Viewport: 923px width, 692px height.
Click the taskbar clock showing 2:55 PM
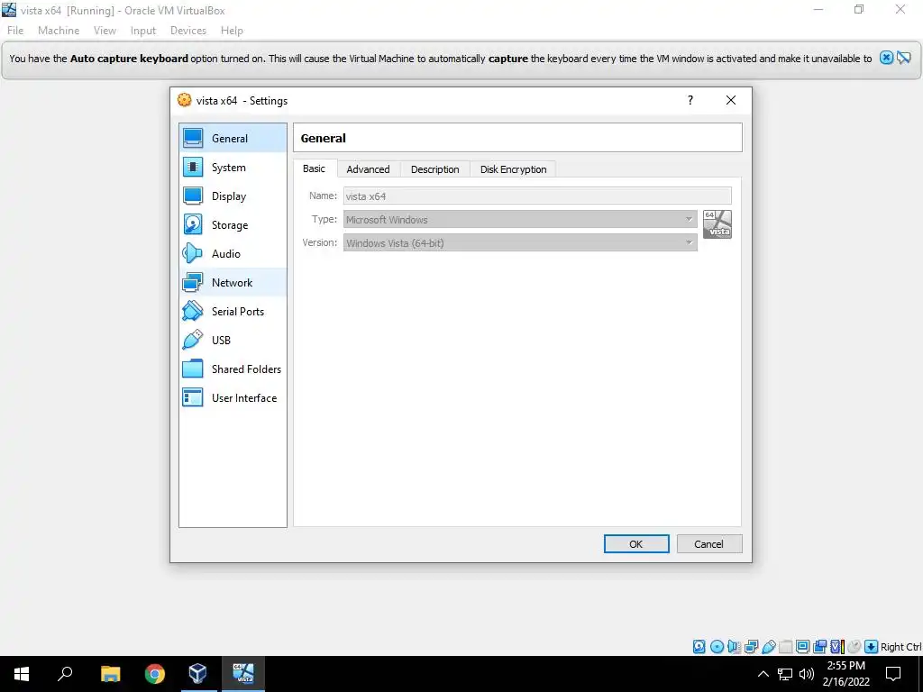coord(845,674)
